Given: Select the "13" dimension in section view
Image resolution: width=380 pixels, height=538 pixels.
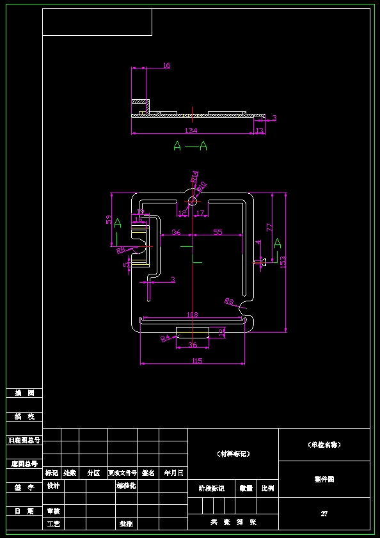Looking at the screenshot, I should [260, 131].
